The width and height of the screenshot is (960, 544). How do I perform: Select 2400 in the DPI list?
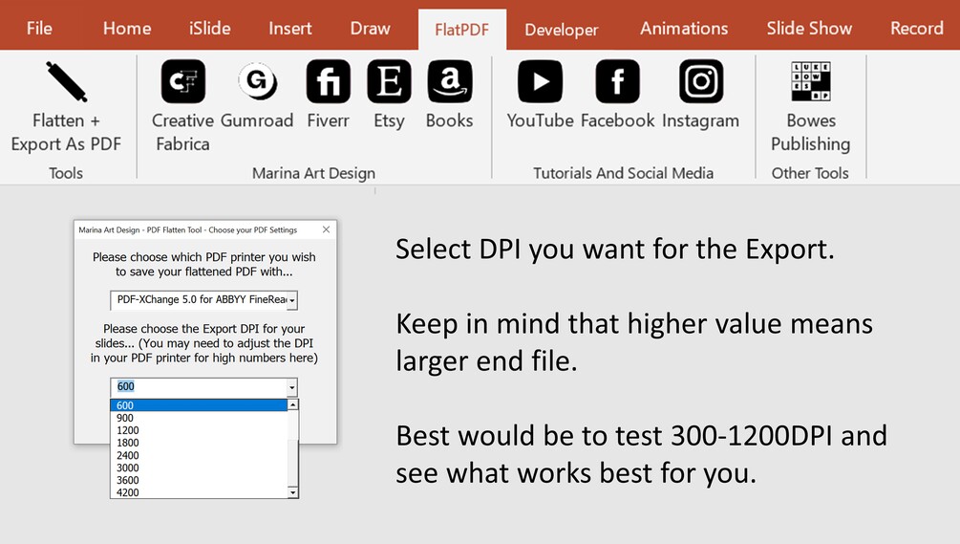[199, 455]
